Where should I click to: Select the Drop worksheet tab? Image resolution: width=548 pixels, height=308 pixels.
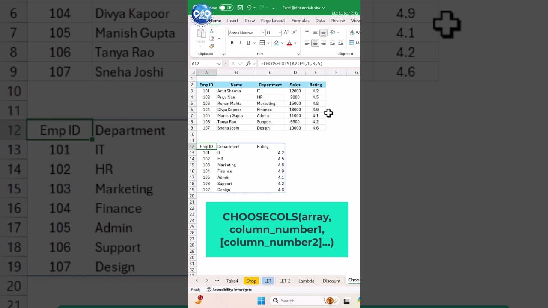[x=251, y=281]
